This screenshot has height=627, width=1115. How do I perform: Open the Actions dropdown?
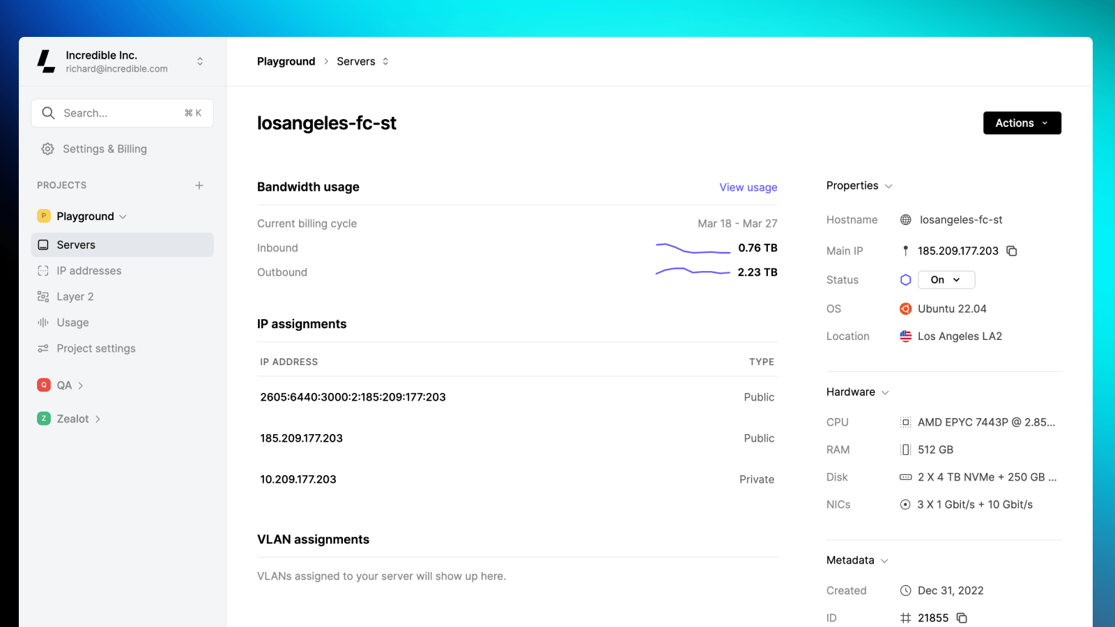click(1022, 123)
